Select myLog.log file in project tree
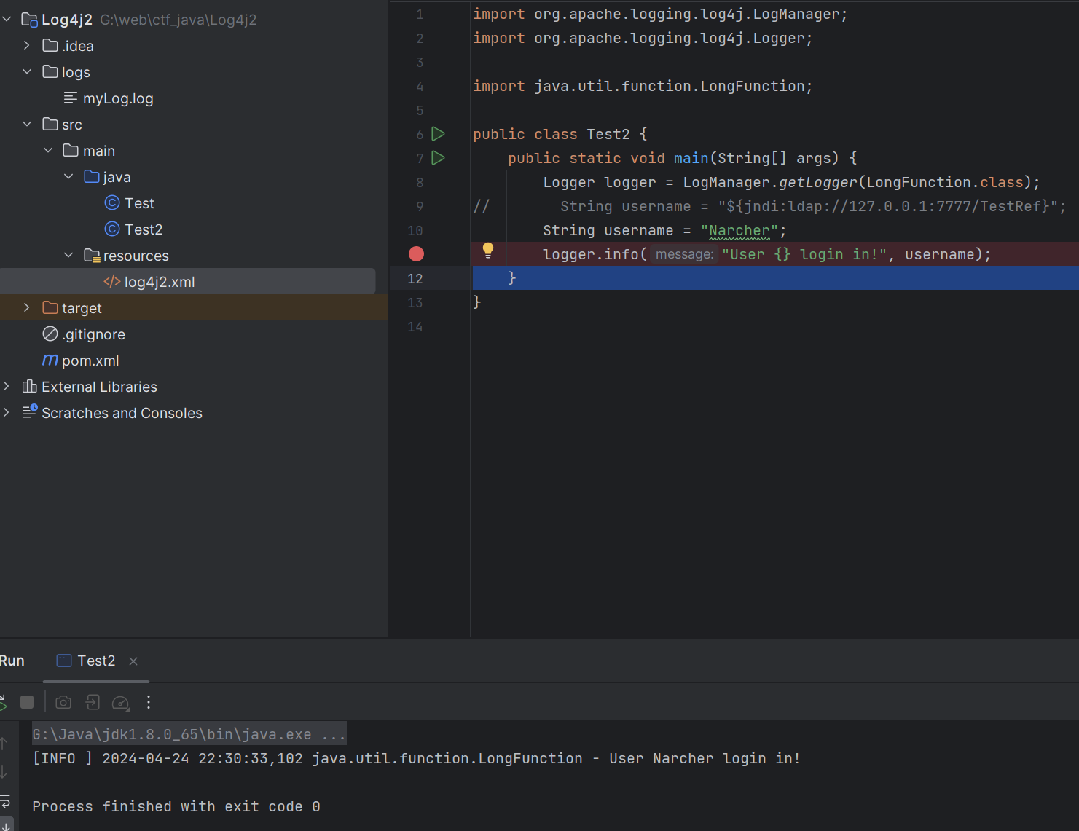 [118, 98]
